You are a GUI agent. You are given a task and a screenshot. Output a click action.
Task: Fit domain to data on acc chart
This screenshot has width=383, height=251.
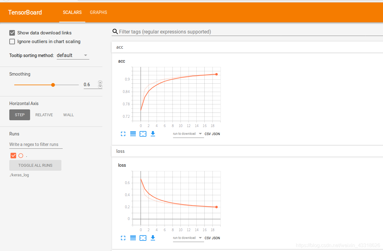143,134
